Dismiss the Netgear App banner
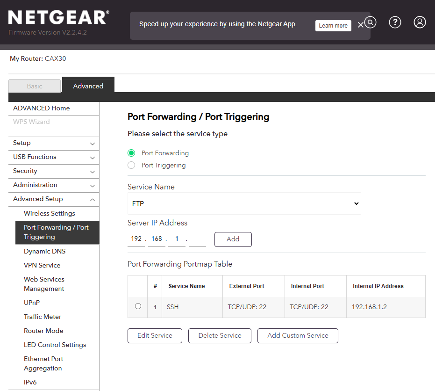435x391 pixels. pos(360,25)
